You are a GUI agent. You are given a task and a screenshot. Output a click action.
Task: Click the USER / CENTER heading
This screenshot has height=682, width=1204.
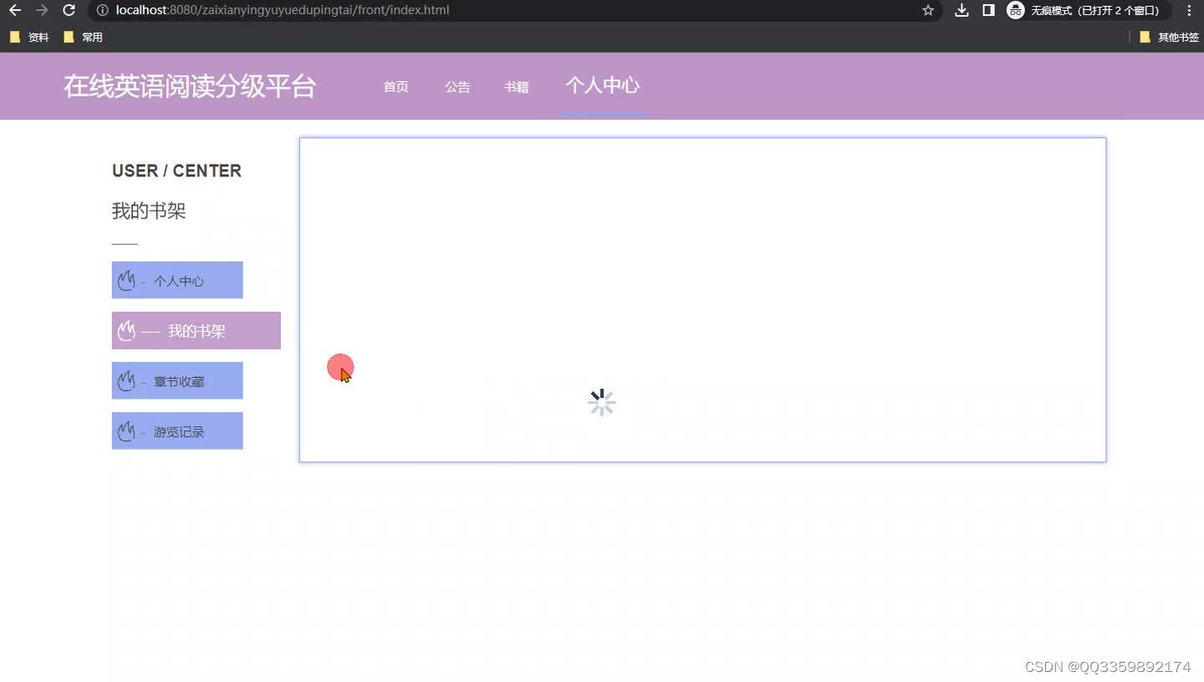pos(176,170)
